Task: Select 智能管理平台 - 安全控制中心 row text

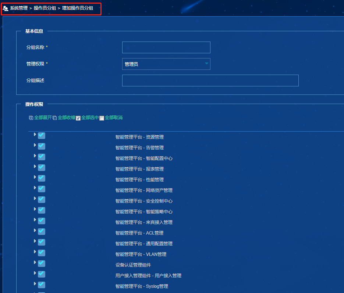Action: pyautogui.click(x=144, y=201)
